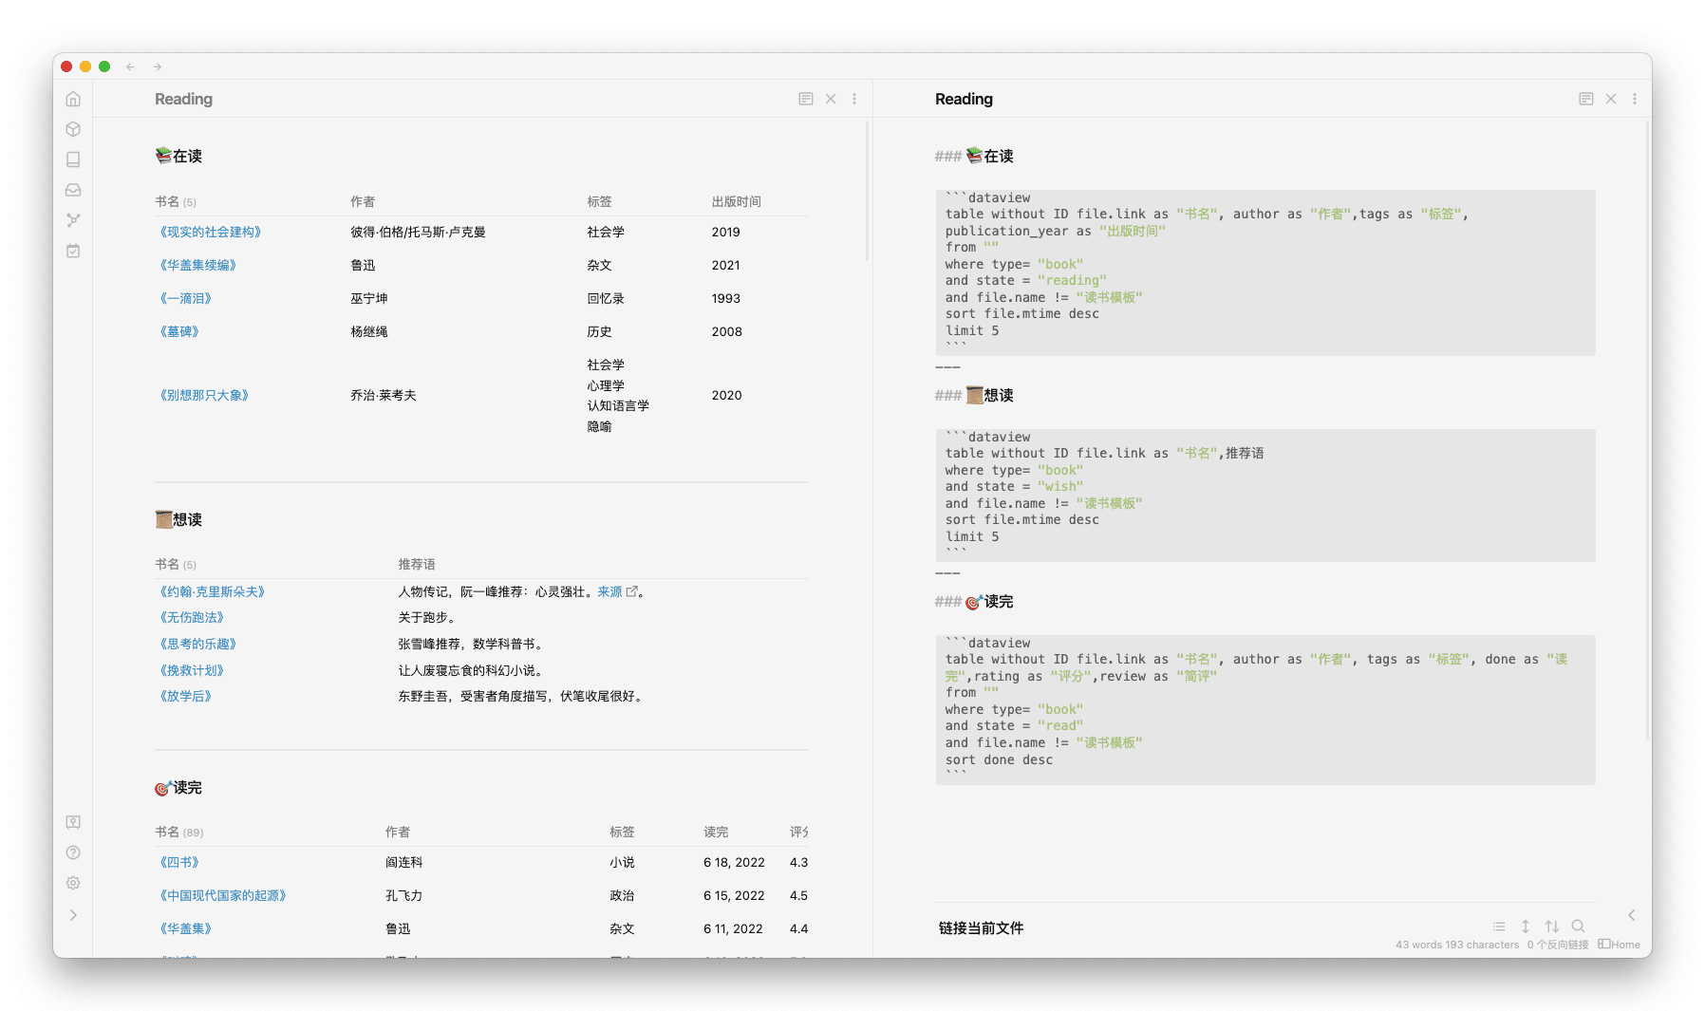The height and width of the screenshot is (1011, 1705).
Task: Click the 出版时间 column header
Action: (737, 201)
